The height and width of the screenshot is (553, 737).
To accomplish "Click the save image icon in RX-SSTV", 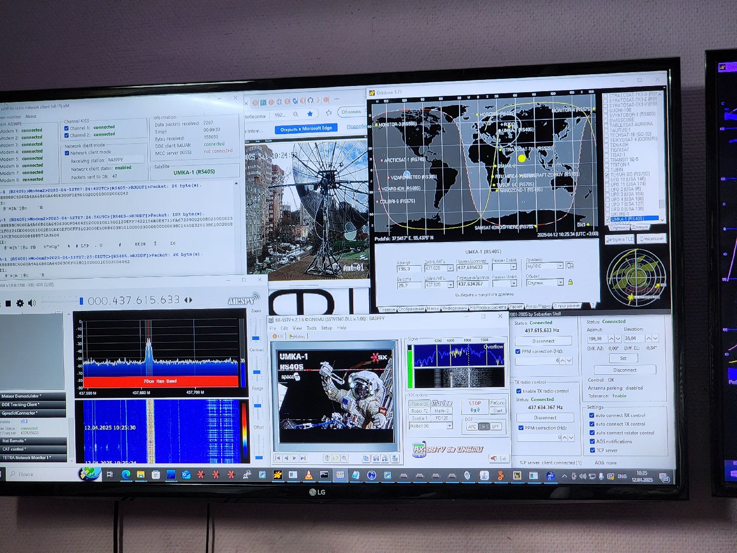I will [x=376, y=459].
